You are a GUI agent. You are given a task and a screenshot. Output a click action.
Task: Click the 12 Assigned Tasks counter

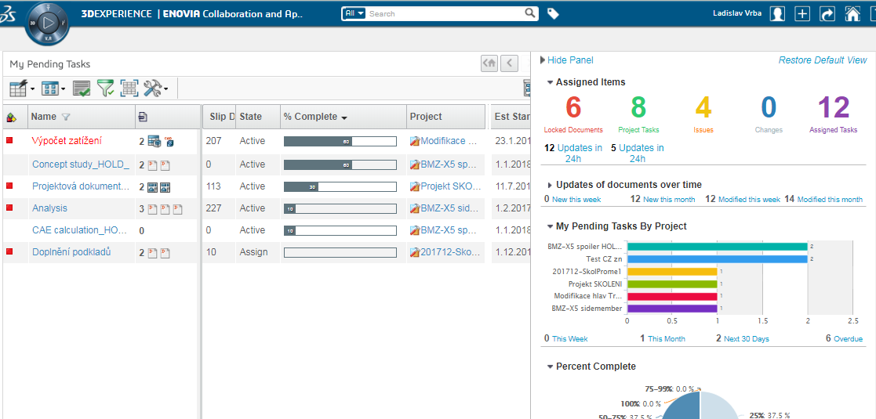click(833, 107)
